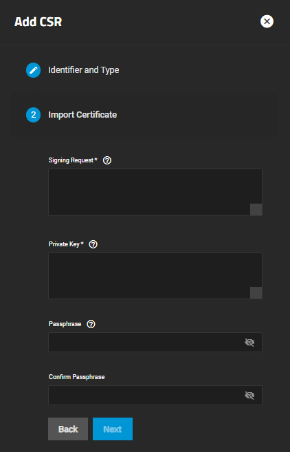Click the Next button

pyautogui.click(x=113, y=429)
